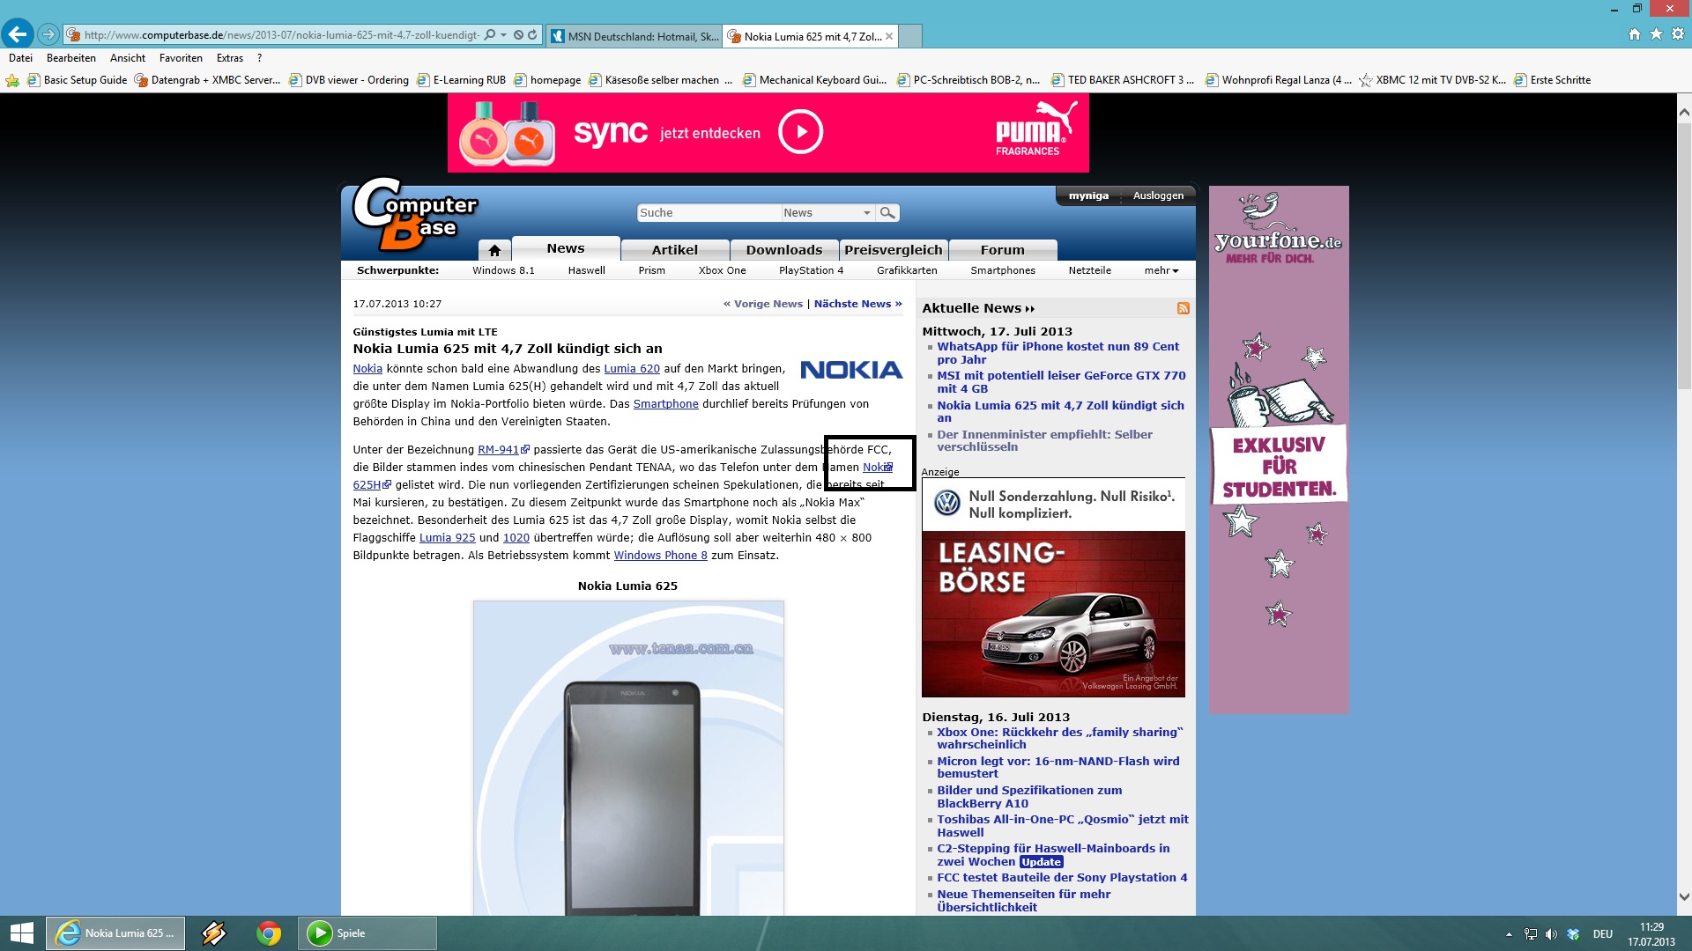Play the Puma sync banner video
1692x951 pixels.
[800, 132]
